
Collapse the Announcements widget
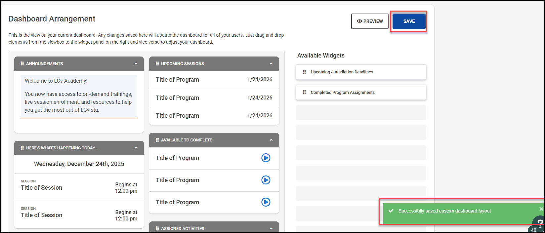point(136,63)
